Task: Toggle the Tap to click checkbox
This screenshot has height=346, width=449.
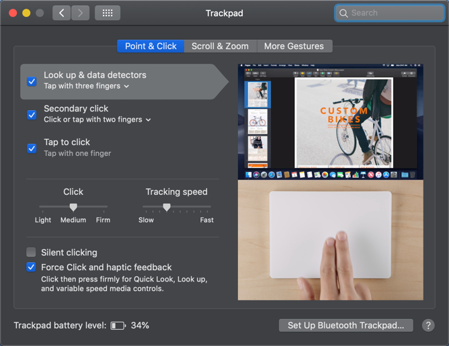Action: coord(32,148)
